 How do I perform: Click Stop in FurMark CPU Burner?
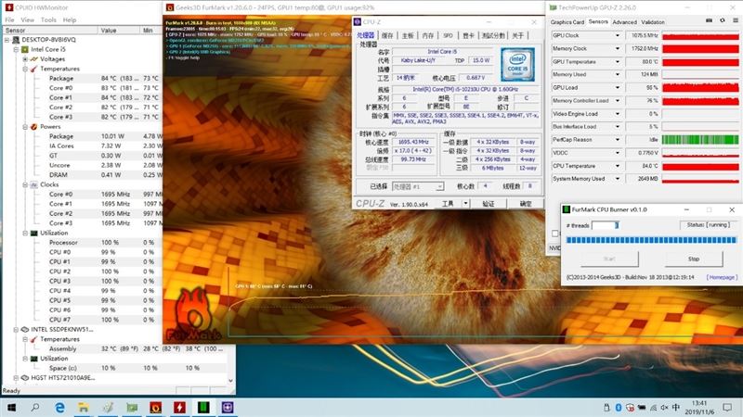694,259
